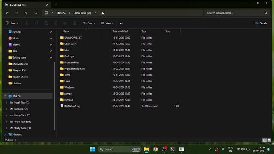Open Mini vidasvan folder in sidebar
The height and width of the screenshot is (154, 274).
20,64
